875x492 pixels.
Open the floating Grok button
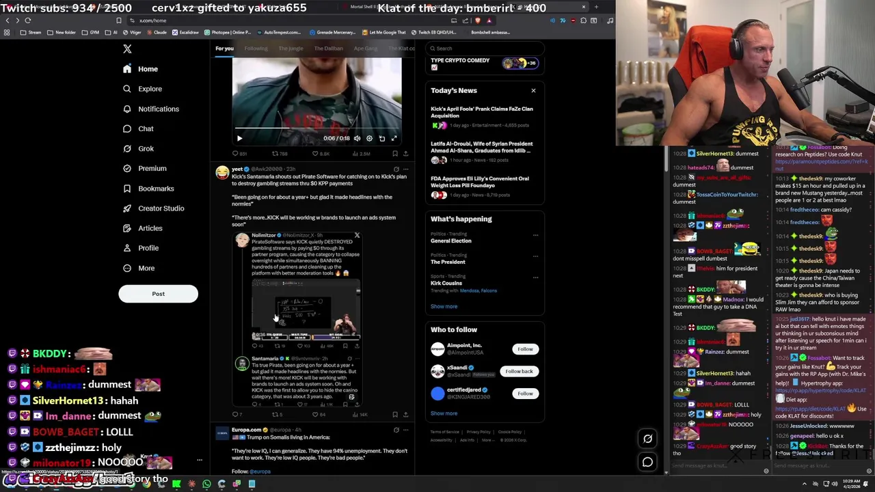click(647, 439)
